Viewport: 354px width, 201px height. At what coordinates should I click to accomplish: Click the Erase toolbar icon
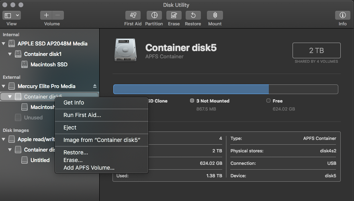[174, 15]
